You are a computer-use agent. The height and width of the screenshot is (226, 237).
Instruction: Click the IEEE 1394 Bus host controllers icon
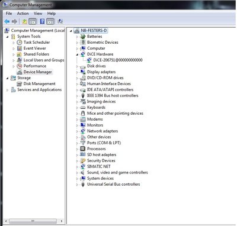tap(83, 96)
